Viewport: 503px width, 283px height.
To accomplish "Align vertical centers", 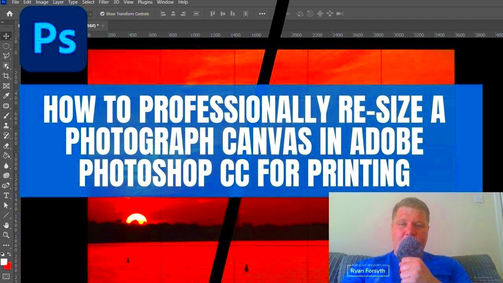I will pyautogui.click(x=223, y=14).
